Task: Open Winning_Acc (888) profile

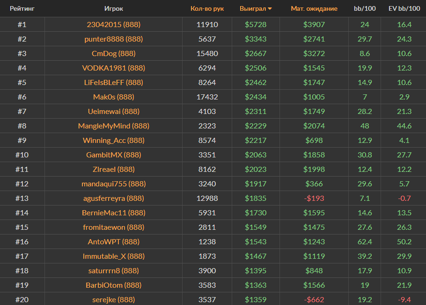Action: click(x=113, y=140)
